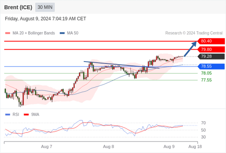This screenshot has height=153, width=226.
Task: Click the RSI 70 level label
Action: [x=204, y=123]
